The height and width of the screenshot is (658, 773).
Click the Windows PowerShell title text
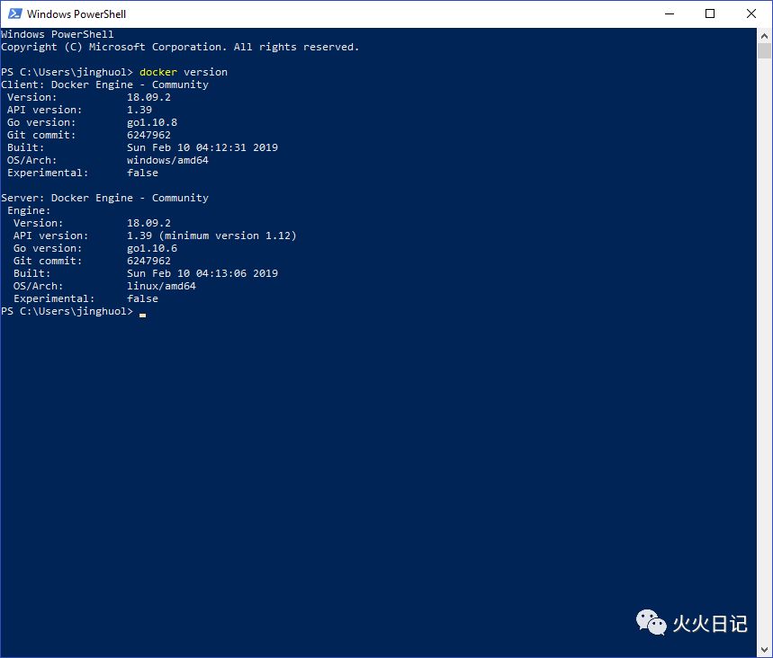coord(76,13)
